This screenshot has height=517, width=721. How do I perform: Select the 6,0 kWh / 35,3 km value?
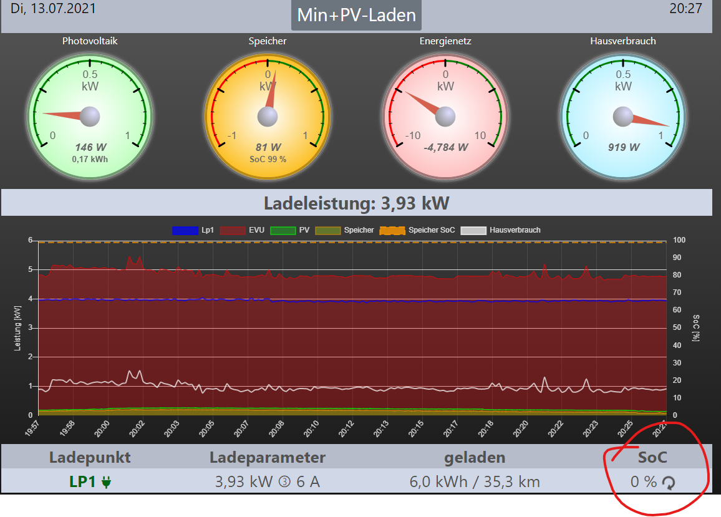pyautogui.click(x=475, y=482)
